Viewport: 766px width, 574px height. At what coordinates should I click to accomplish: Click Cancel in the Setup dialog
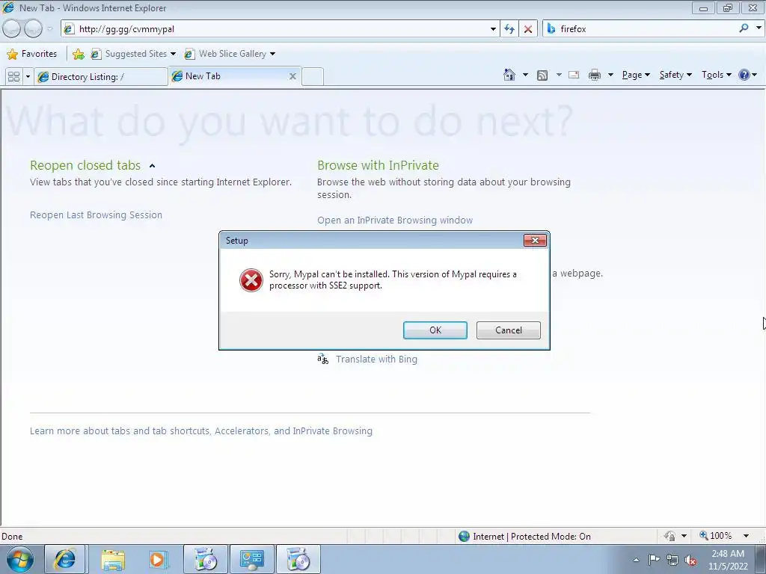pos(508,330)
